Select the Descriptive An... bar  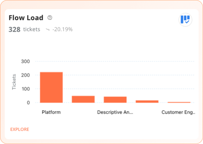[115, 100]
